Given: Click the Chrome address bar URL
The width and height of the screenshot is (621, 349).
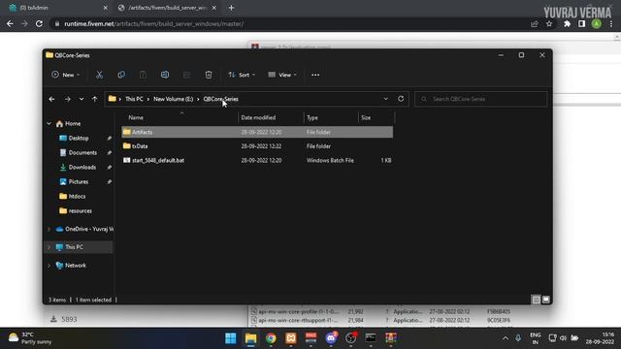Looking at the screenshot, I should click(154, 23).
